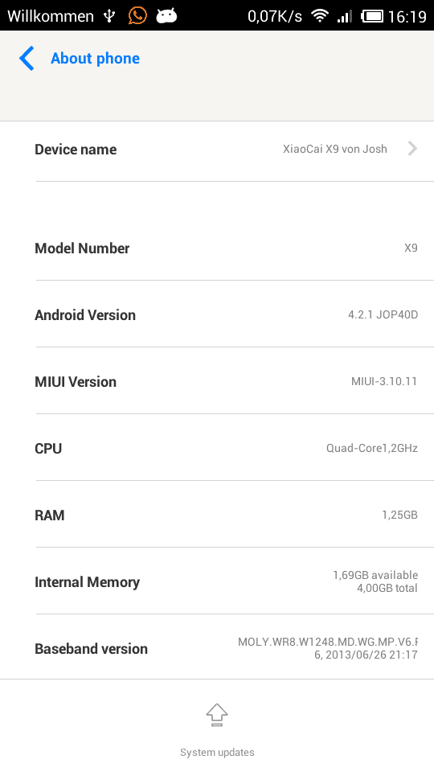This screenshot has width=434, height=772.
Task: Tap the System updates arrow icon
Action: [x=217, y=715]
